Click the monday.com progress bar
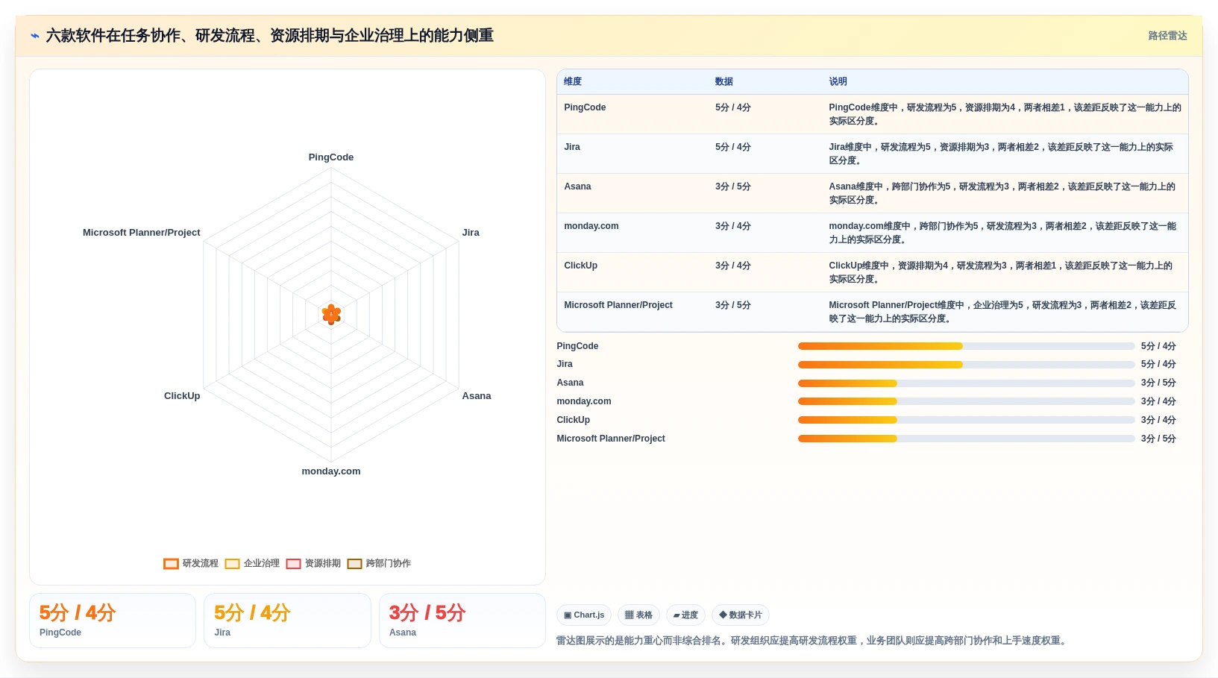Image resolution: width=1218 pixels, height=678 pixels. pyautogui.click(x=966, y=401)
